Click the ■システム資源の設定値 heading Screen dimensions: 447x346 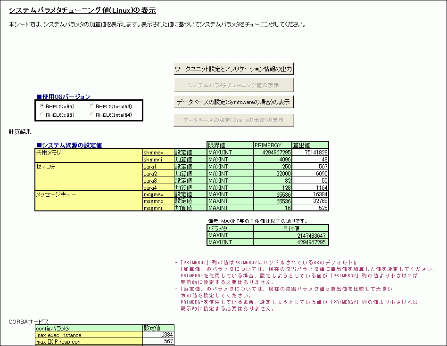[x=69, y=145]
